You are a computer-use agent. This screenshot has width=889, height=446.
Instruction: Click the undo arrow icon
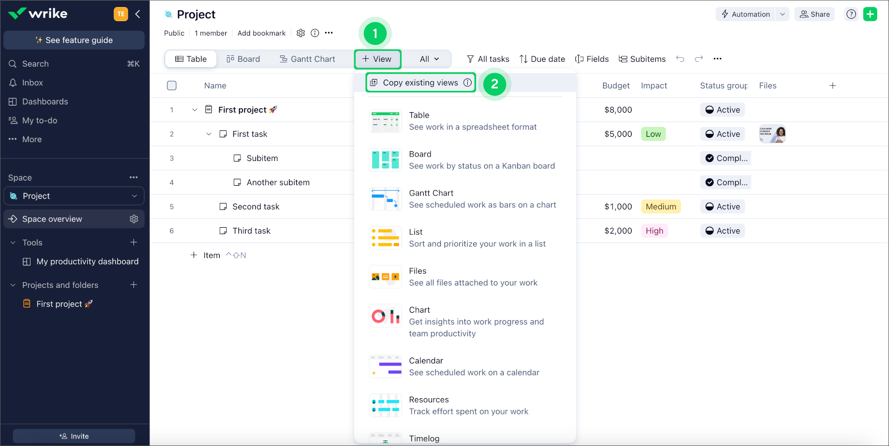[680, 59]
